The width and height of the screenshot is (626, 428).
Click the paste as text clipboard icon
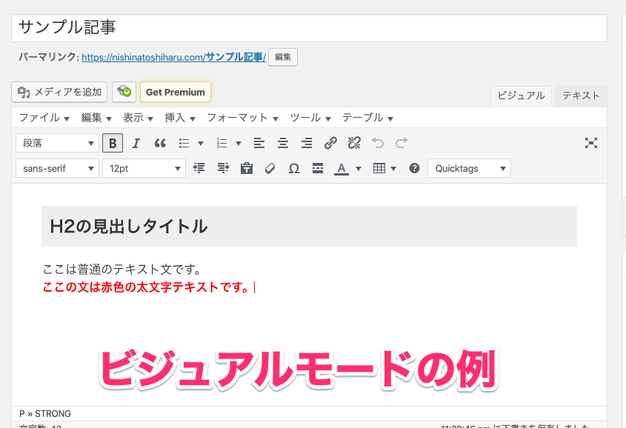[247, 168]
